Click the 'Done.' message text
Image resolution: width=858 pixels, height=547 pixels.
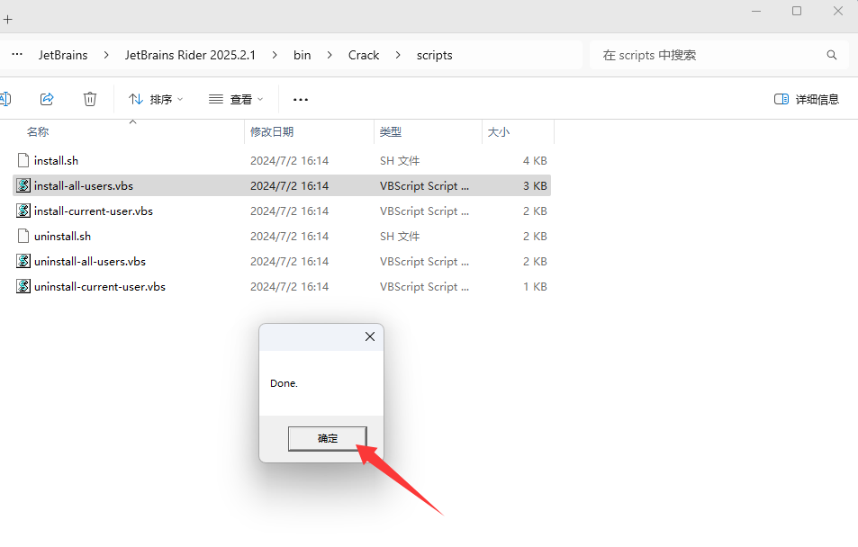click(284, 383)
